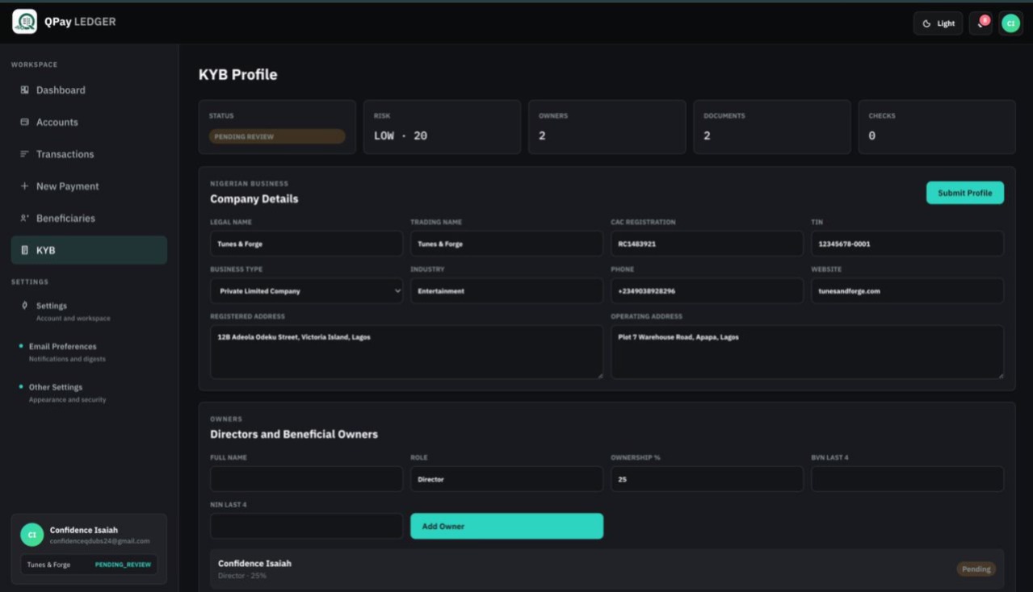1033x592 pixels.
Task: Open Other Settings appearance and security
Action: pyautogui.click(x=89, y=393)
